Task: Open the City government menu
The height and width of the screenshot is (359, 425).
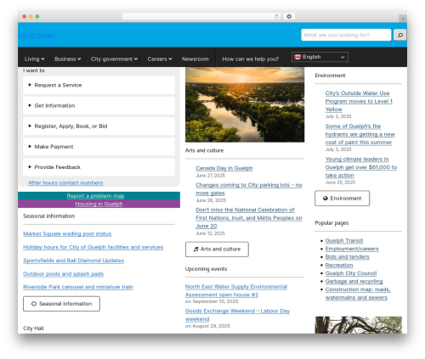Action: pyautogui.click(x=114, y=59)
